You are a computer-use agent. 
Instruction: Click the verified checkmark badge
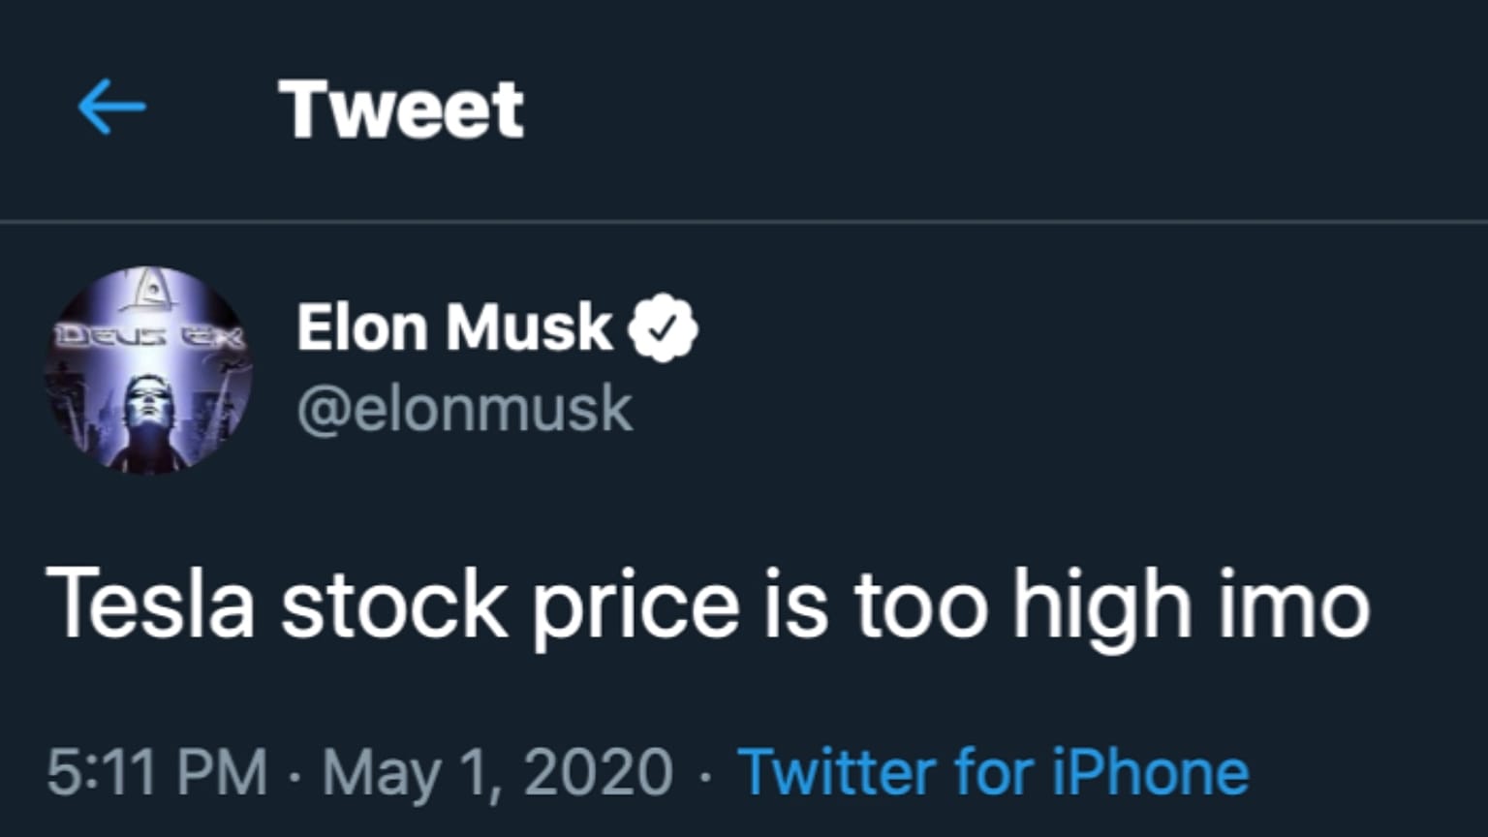pyautogui.click(x=663, y=327)
